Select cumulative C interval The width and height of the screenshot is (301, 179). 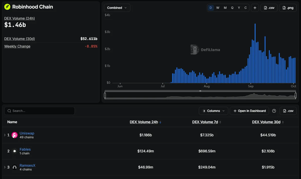pos(246,8)
